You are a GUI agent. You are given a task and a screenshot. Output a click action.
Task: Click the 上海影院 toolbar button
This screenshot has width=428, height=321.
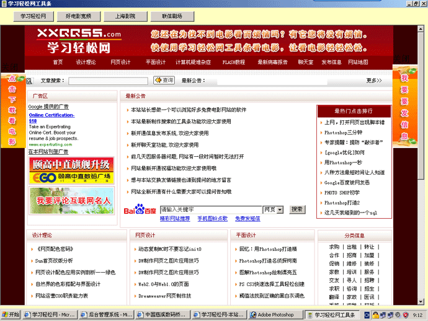(x=125, y=16)
